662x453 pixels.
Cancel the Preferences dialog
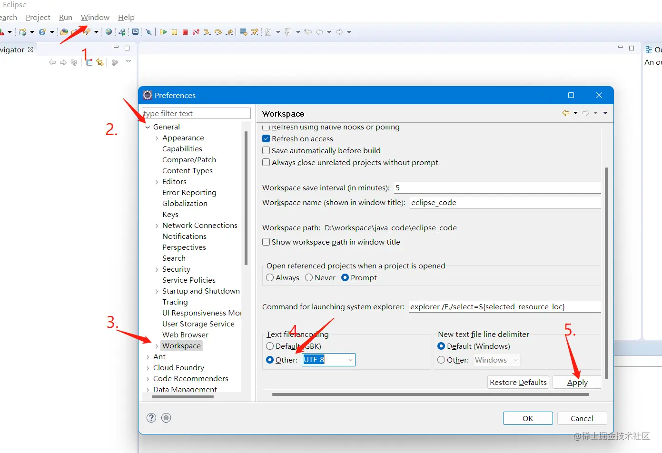[582, 418]
